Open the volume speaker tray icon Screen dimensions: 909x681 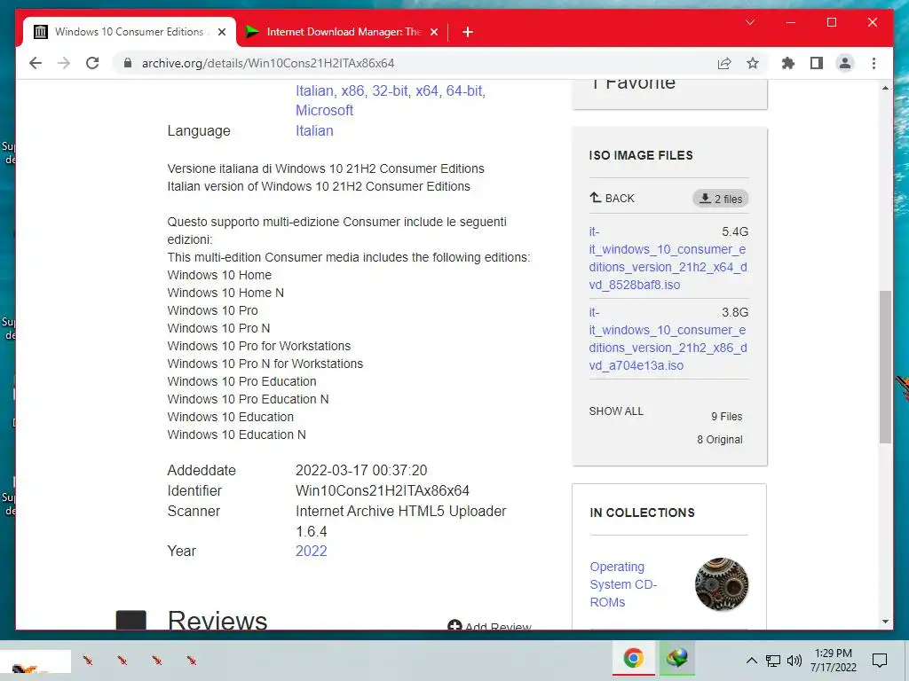[x=794, y=660]
